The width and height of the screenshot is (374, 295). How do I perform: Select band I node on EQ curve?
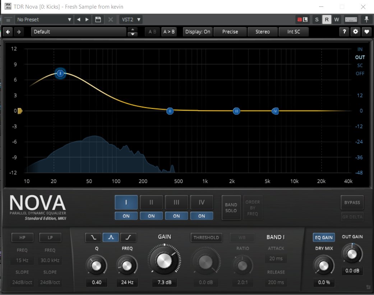pos(60,73)
